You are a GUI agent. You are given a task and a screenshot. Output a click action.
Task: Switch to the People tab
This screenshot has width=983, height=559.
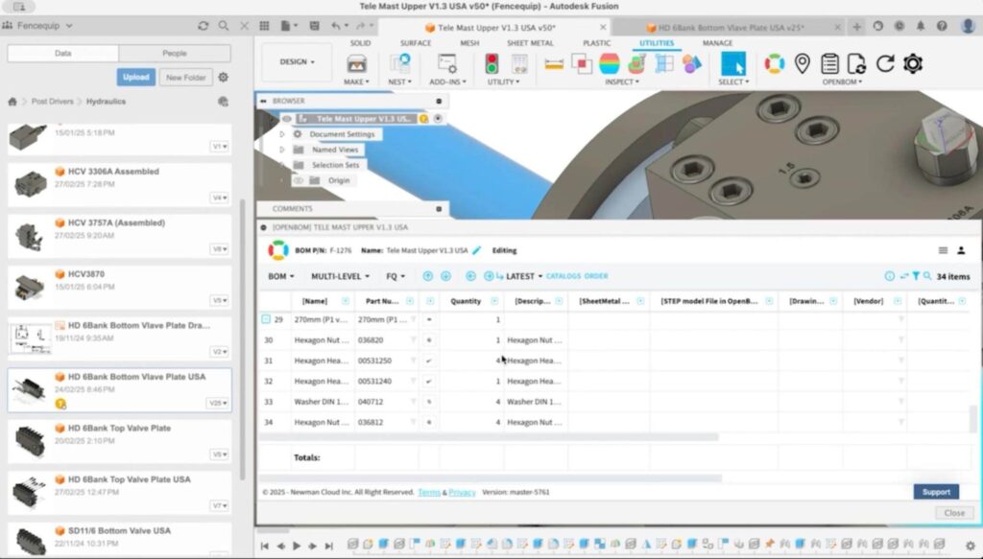pyautogui.click(x=175, y=53)
